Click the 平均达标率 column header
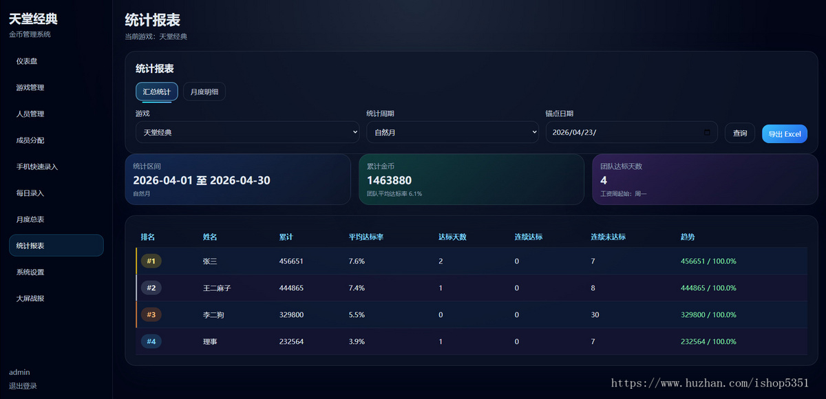The width and height of the screenshot is (826, 399). [366, 237]
